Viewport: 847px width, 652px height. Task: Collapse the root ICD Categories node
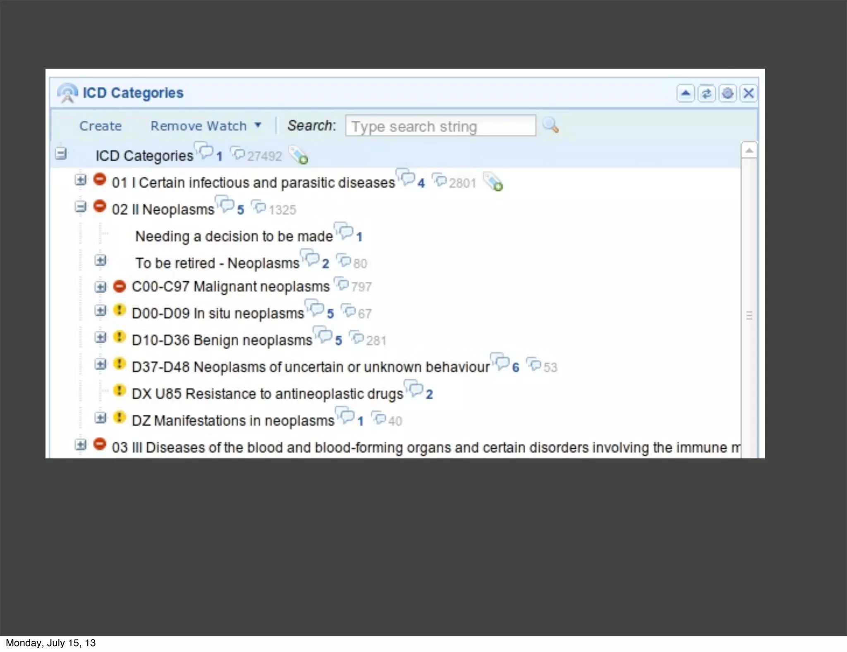(61, 154)
